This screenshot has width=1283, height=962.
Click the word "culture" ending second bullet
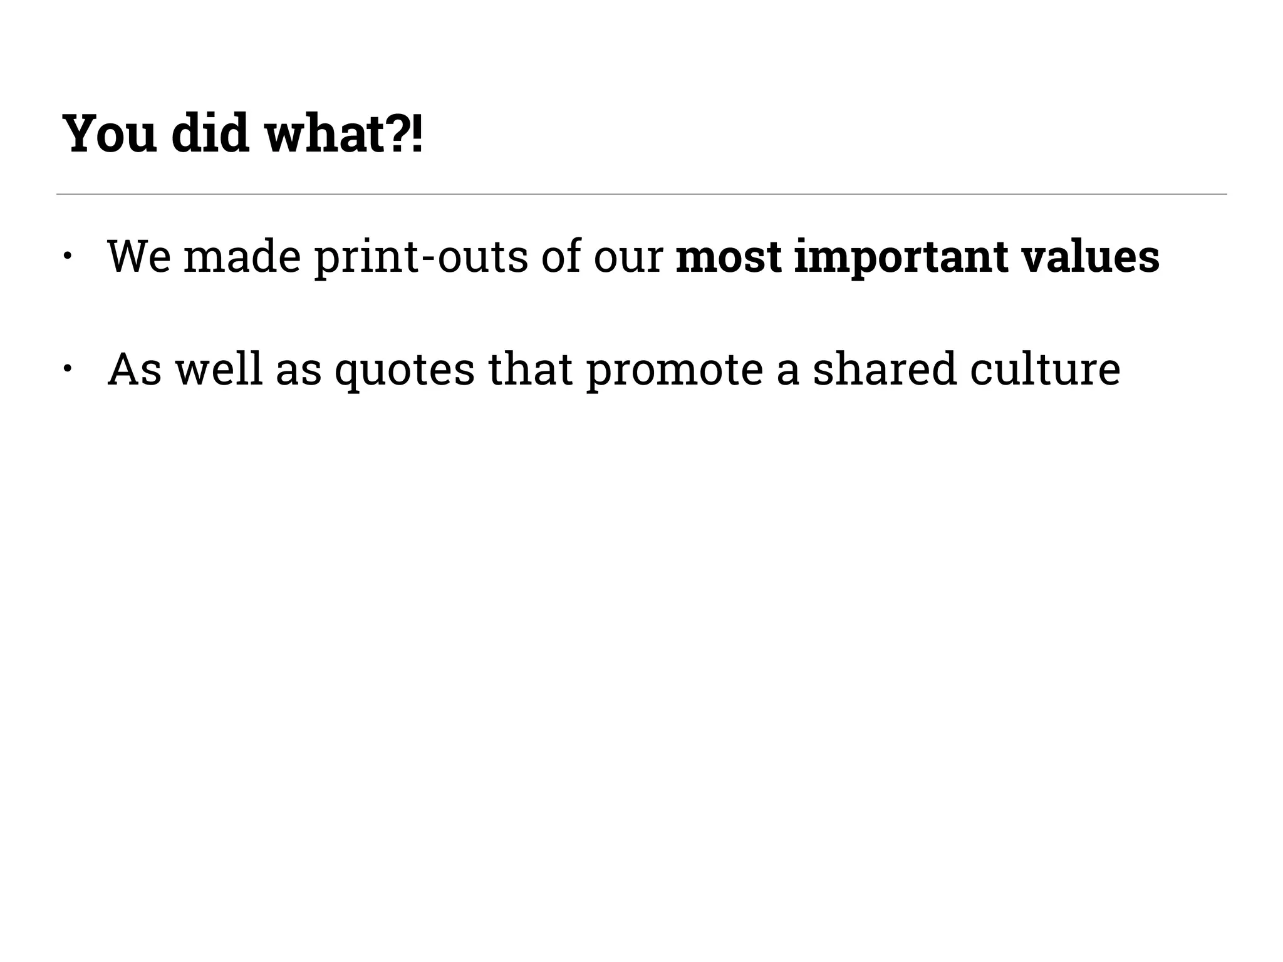point(1046,370)
